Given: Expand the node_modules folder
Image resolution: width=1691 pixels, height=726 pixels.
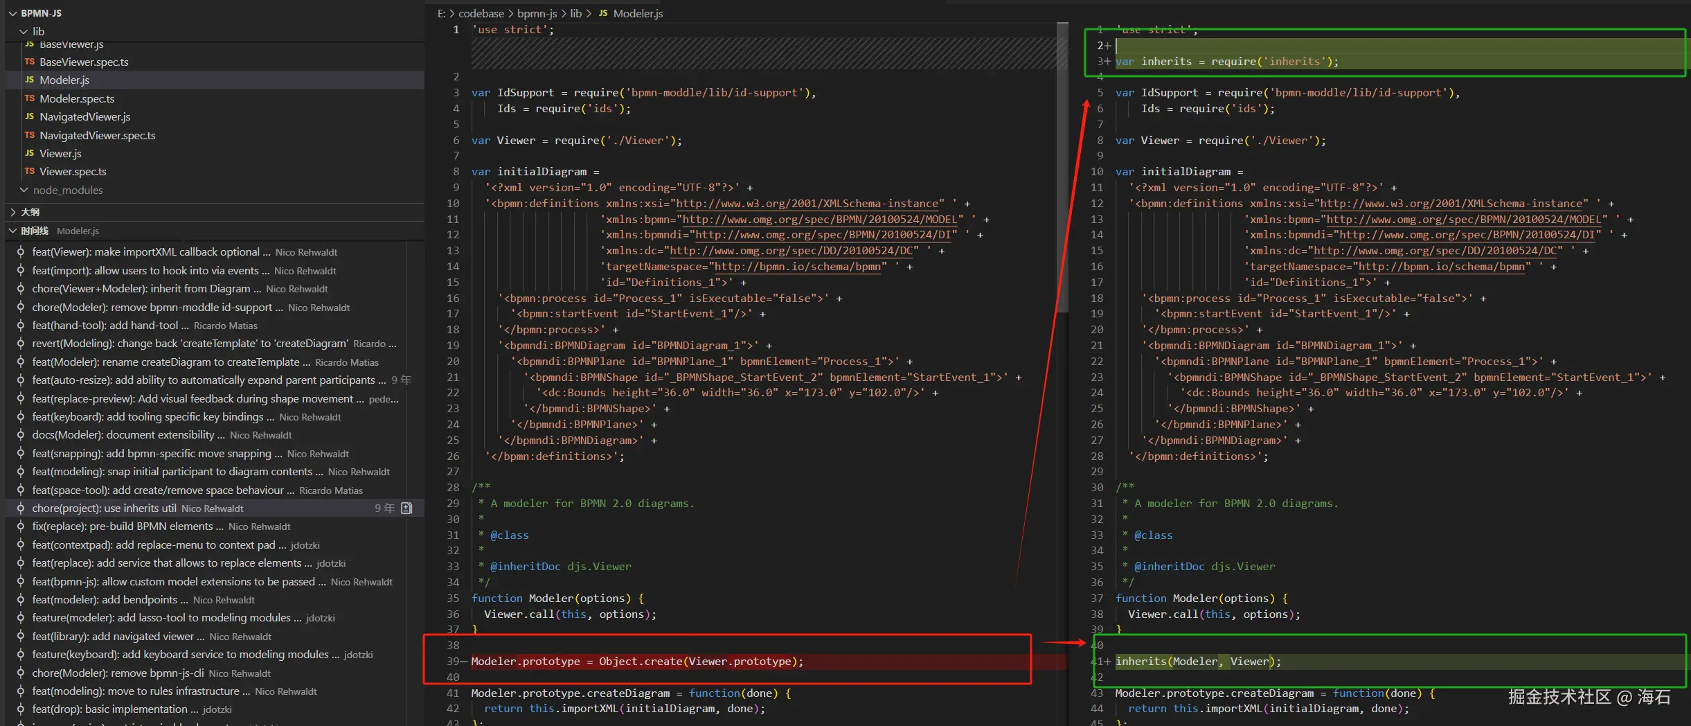Looking at the screenshot, I should 24,190.
